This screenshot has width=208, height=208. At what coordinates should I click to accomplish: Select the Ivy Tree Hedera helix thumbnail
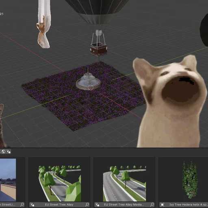(190, 180)
